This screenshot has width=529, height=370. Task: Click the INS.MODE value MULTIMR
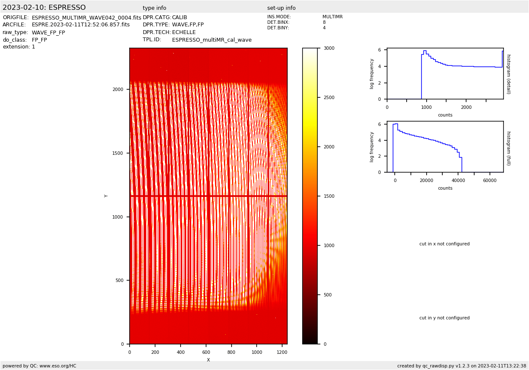pyautogui.click(x=332, y=17)
